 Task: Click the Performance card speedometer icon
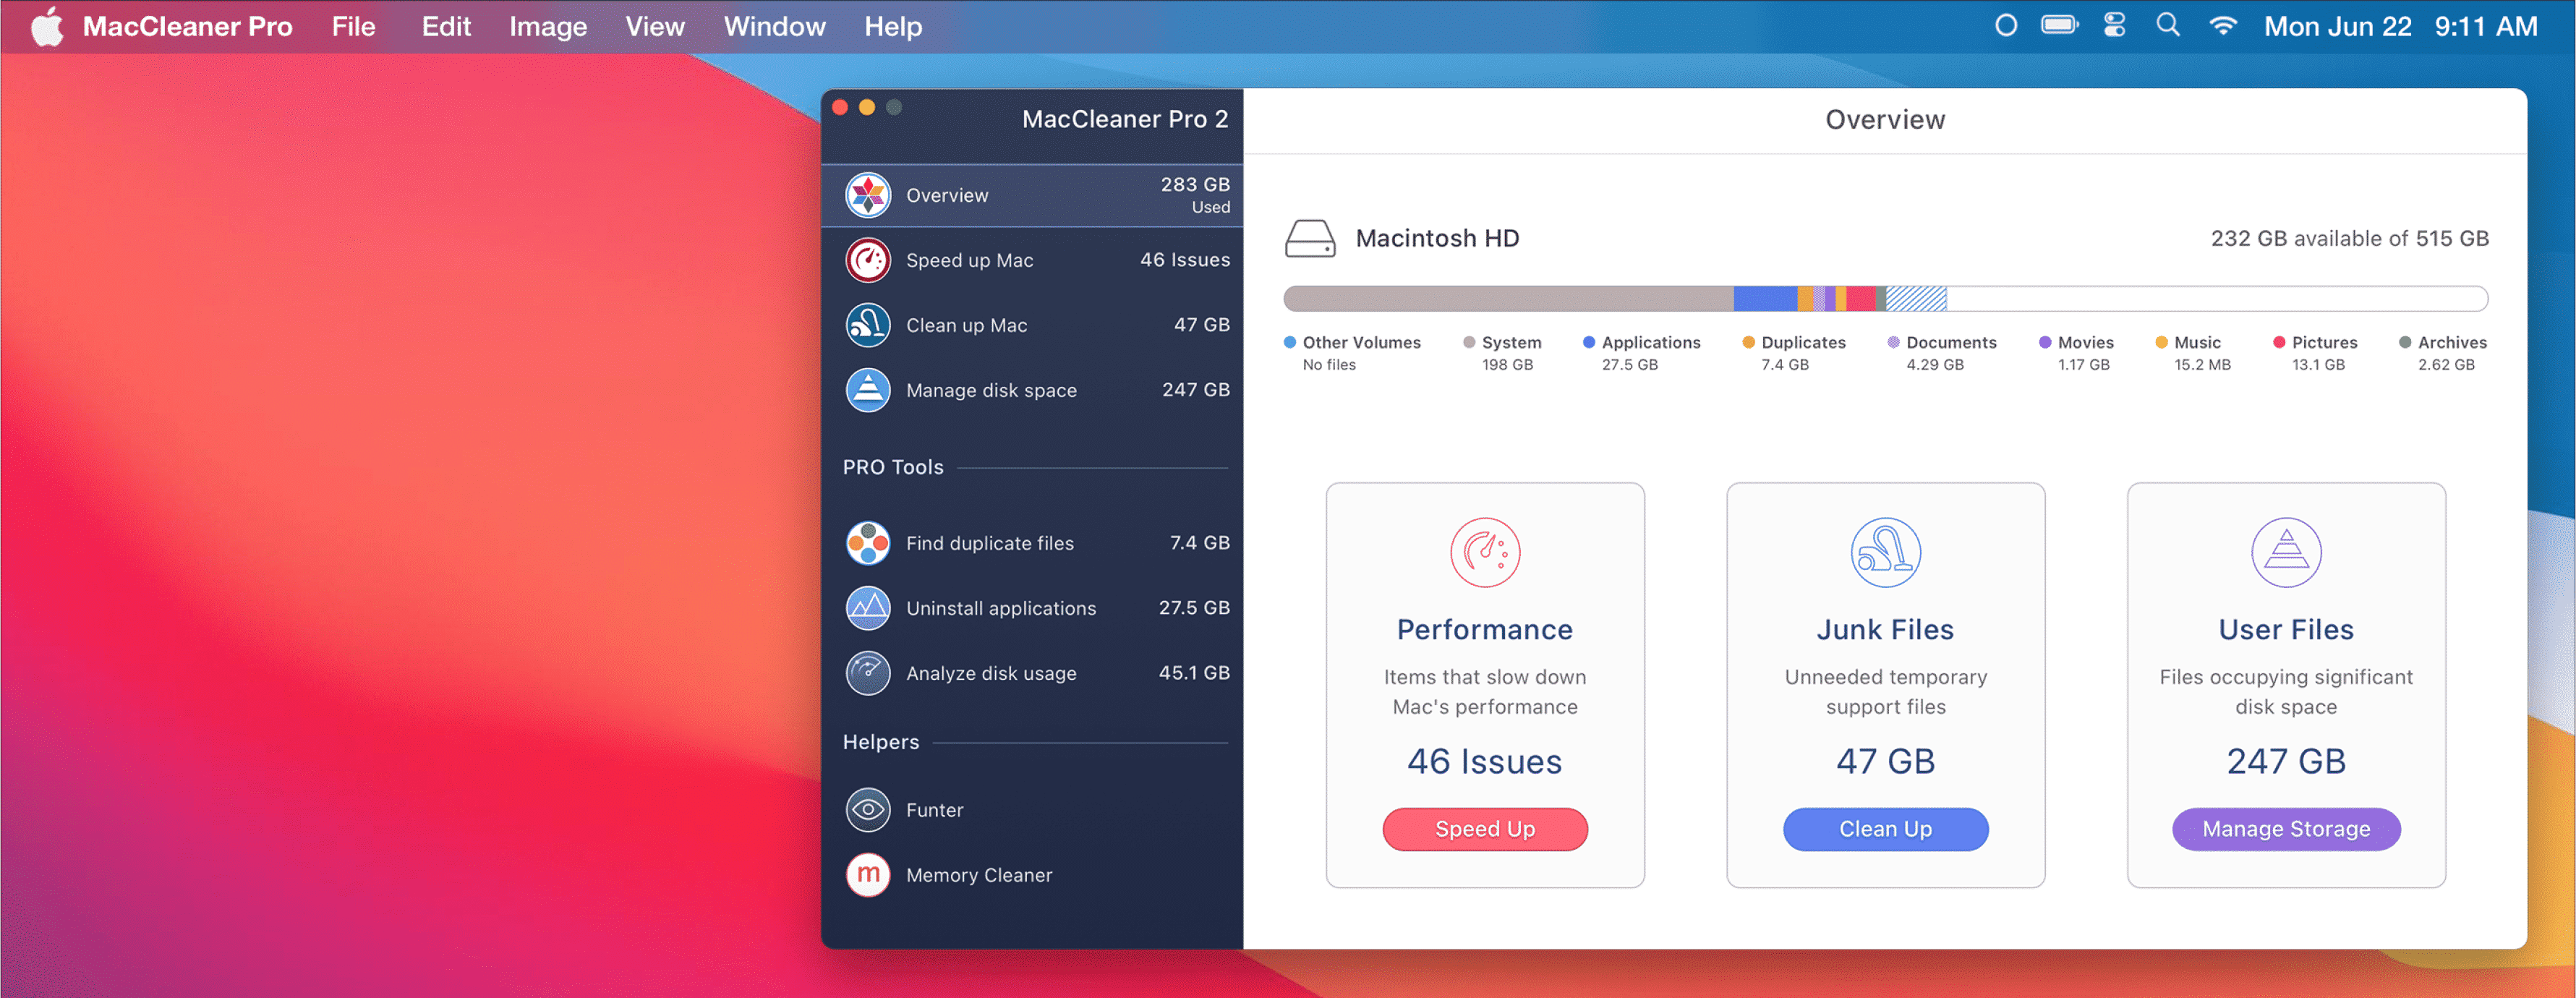coord(1485,552)
